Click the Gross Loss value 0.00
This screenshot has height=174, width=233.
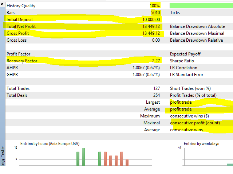click(x=156, y=40)
